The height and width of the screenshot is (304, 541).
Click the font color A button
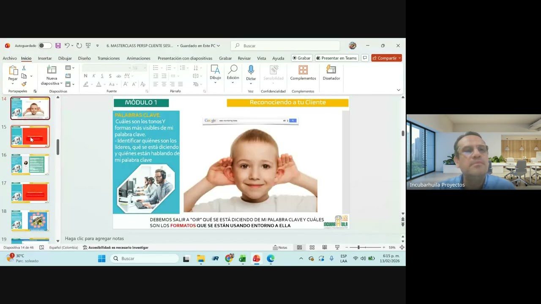point(98,84)
